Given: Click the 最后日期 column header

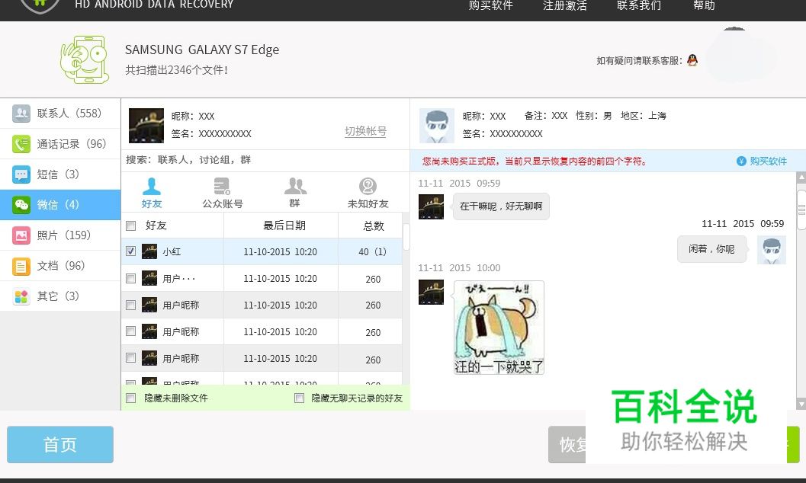Looking at the screenshot, I should [x=284, y=226].
